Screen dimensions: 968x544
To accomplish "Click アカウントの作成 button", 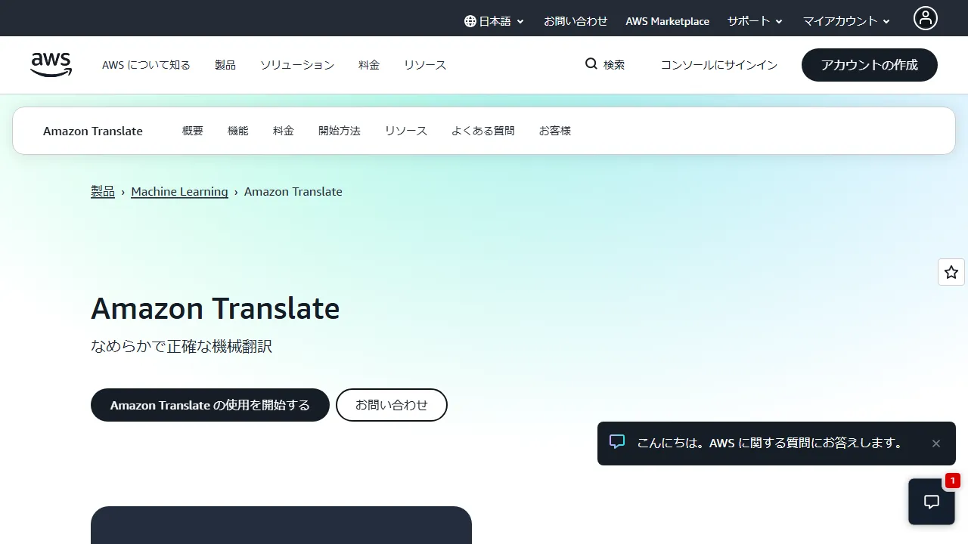I will pyautogui.click(x=869, y=65).
